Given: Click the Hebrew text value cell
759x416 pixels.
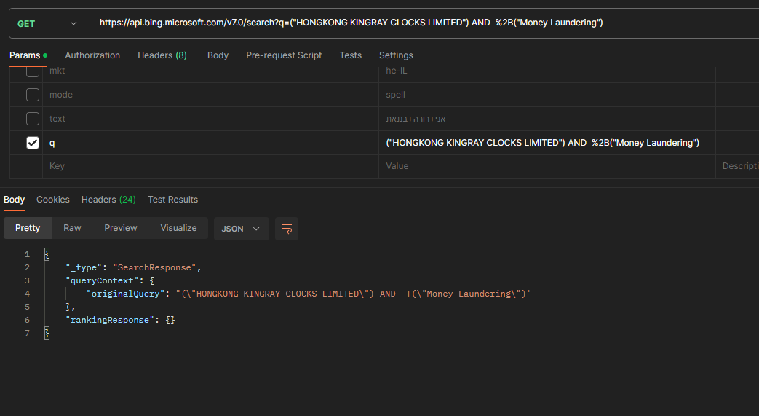Looking at the screenshot, I should pos(547,119).
